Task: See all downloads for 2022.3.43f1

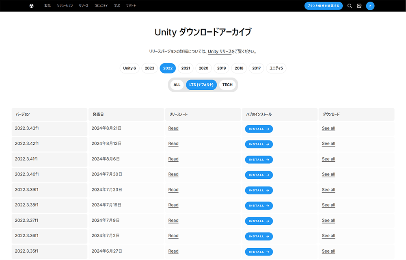Action: (x=328, y=128)
